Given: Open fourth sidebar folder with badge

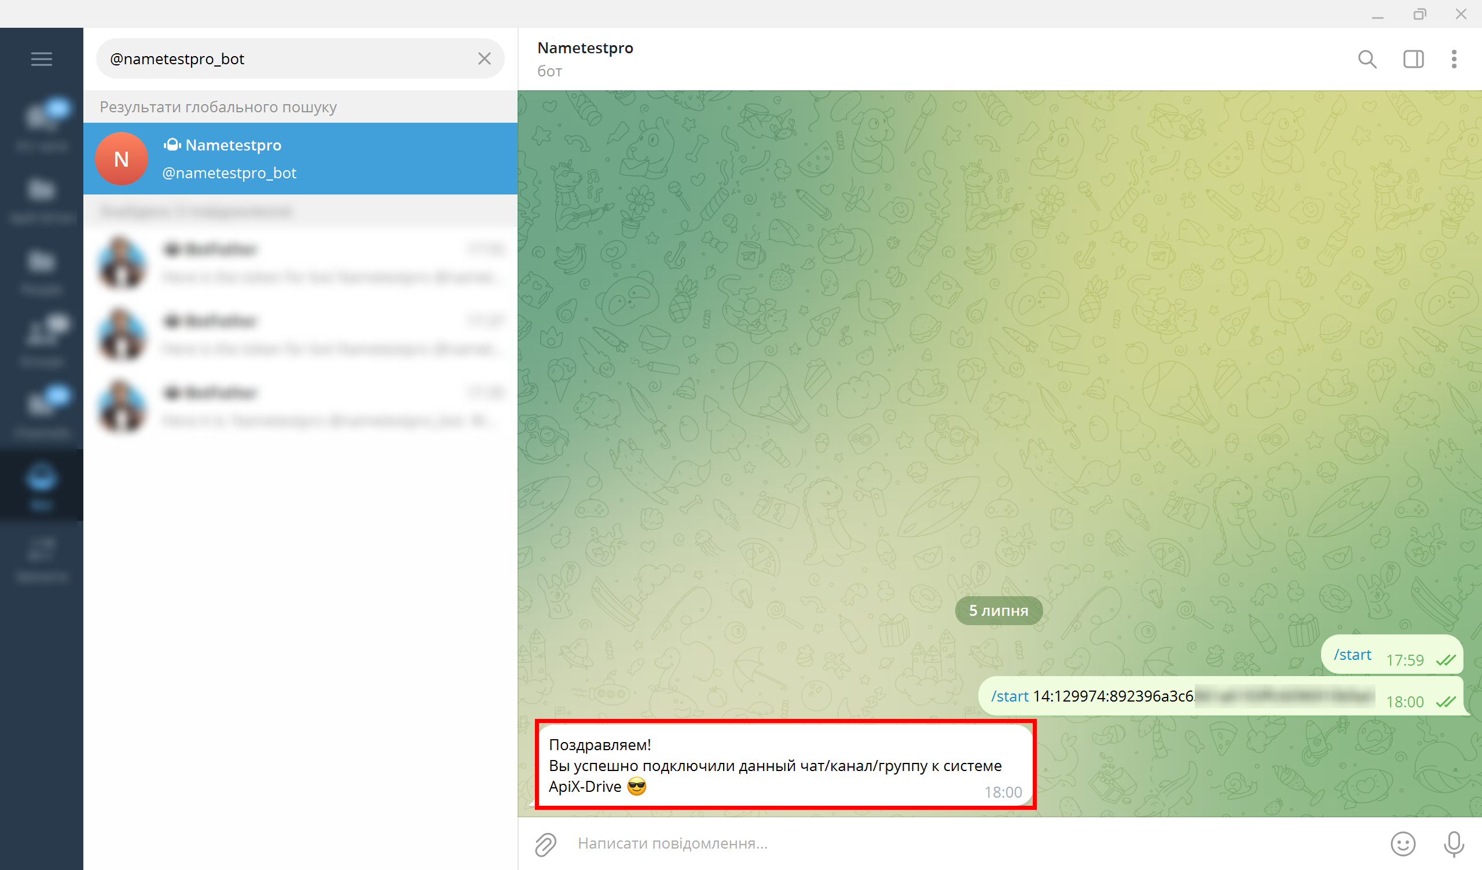Looking at the screenshot, I should point(41,342).
